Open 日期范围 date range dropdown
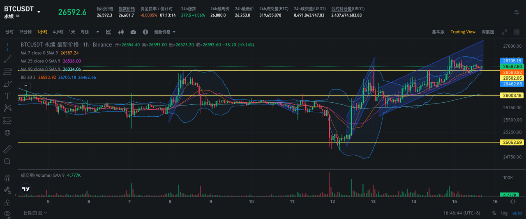This screenshot has width=526, height=219. tap(35, 213)
